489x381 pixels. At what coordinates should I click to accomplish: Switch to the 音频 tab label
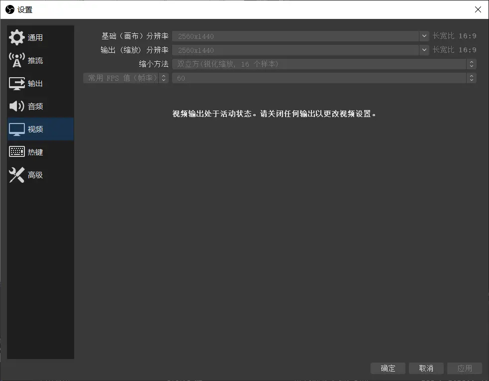(35, 107)
